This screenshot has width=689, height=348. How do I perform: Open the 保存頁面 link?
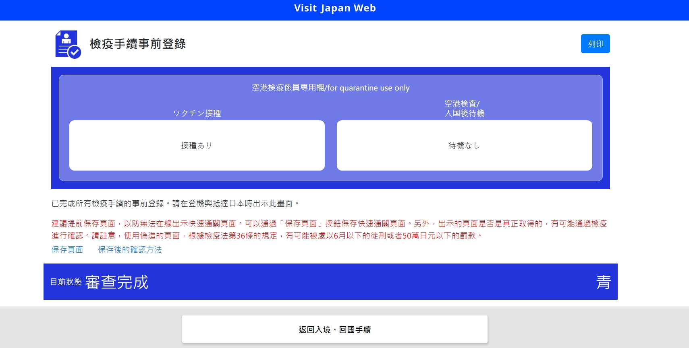pyautogui.click(x=67, y=249)
